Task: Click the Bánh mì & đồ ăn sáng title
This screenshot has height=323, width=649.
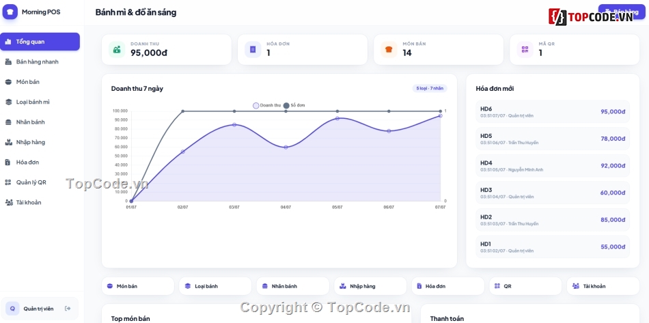Action: pos(136,12)
